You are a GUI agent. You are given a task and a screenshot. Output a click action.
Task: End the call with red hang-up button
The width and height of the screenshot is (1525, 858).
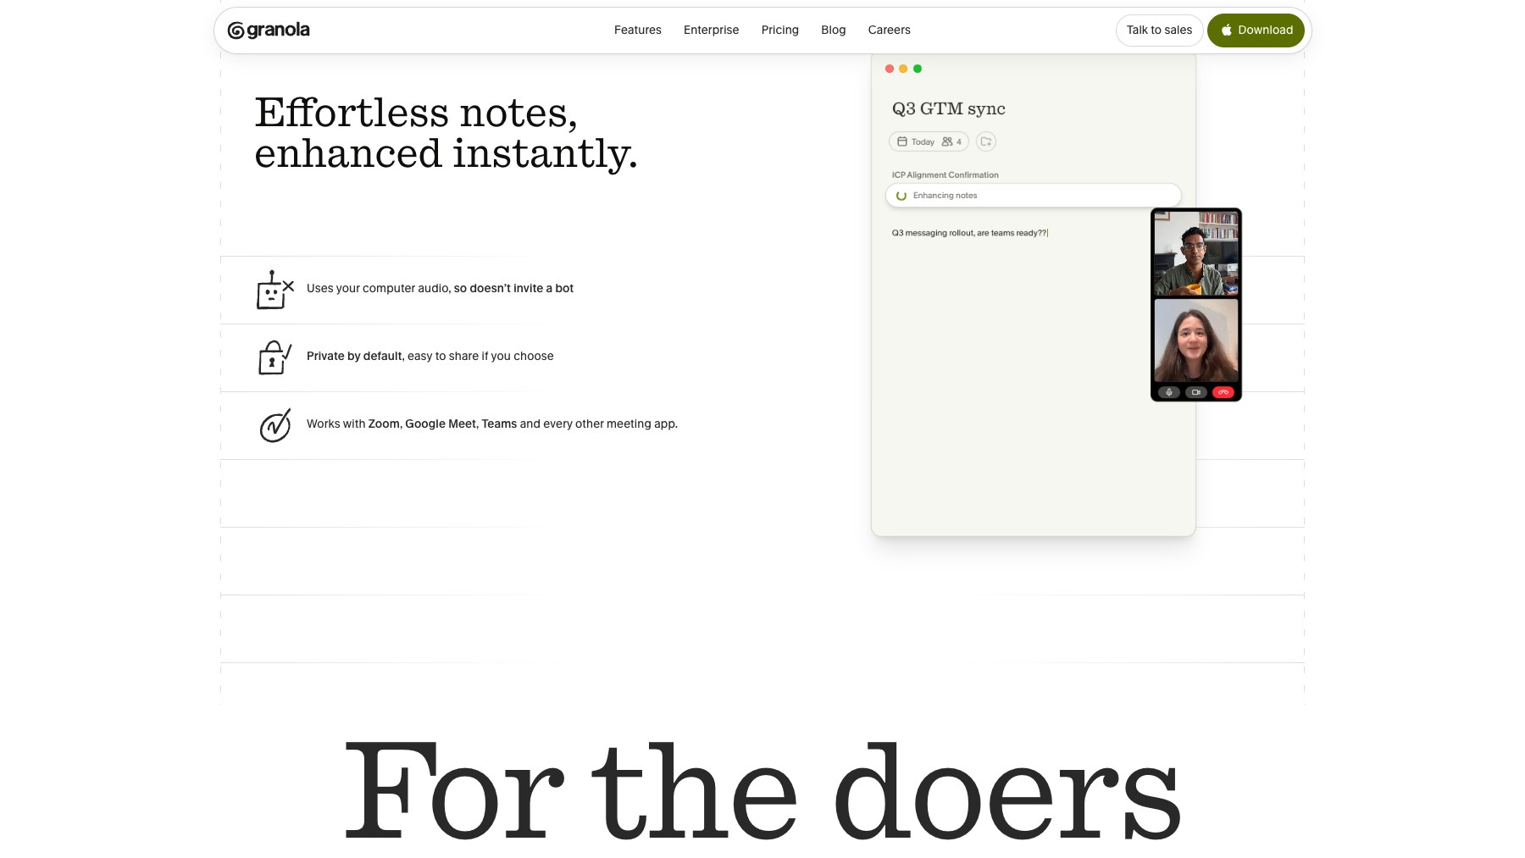pos(1223,392)
